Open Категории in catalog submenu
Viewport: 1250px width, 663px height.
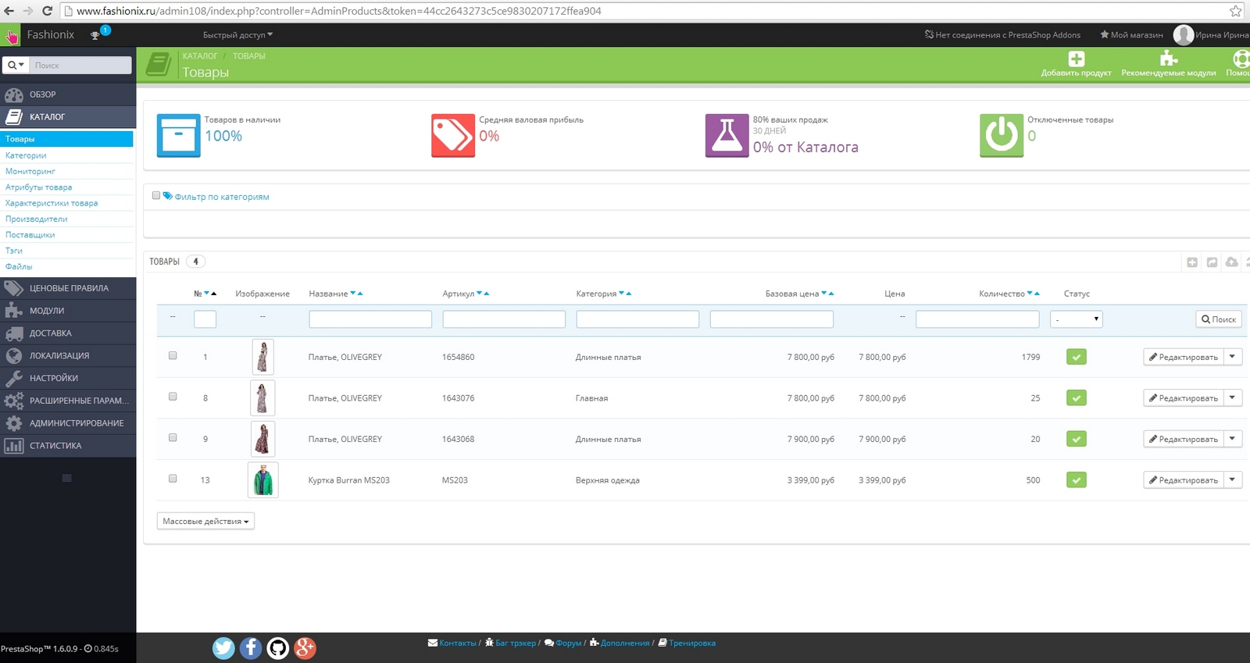[x=26, y=155]
